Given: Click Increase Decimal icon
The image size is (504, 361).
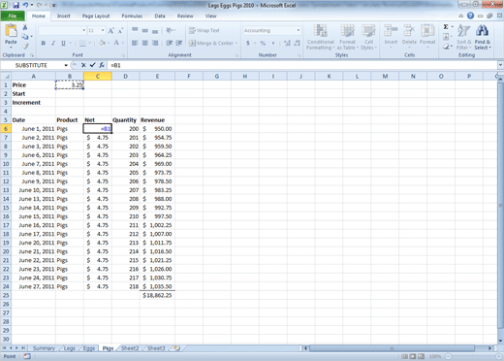Looking at the screenshot, I should pos(287,43).
